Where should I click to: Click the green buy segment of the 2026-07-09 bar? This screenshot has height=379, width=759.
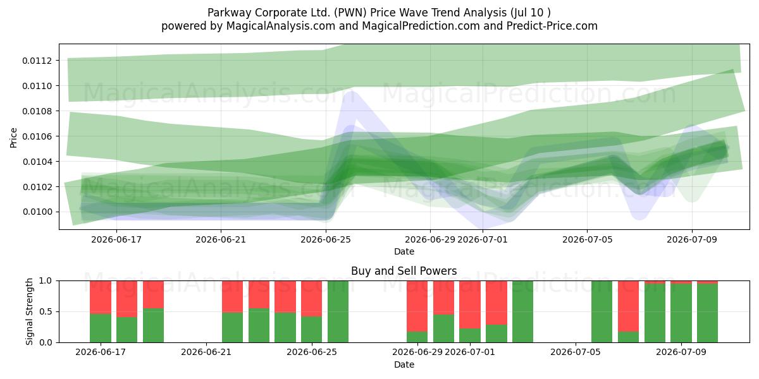click(x=681, y=313)
